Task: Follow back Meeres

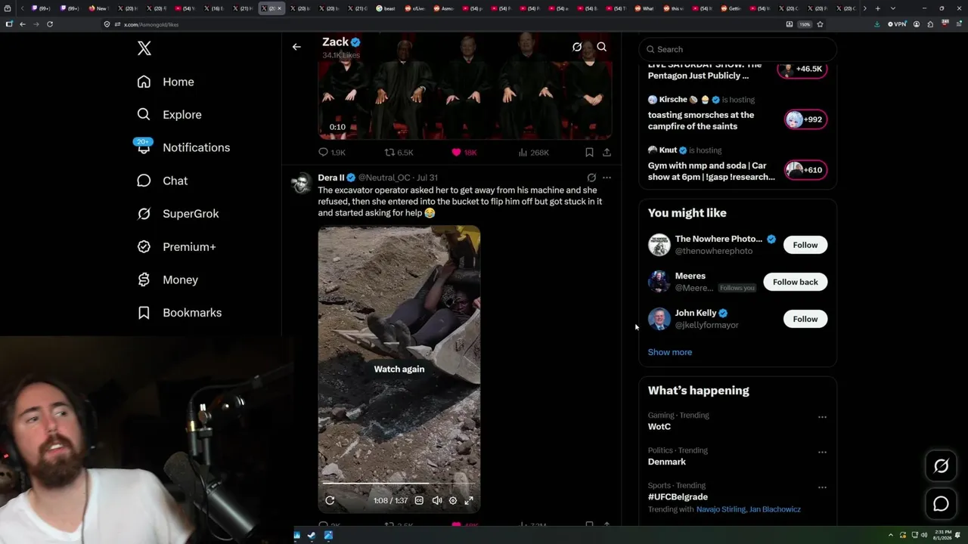Action: (796, 282)
